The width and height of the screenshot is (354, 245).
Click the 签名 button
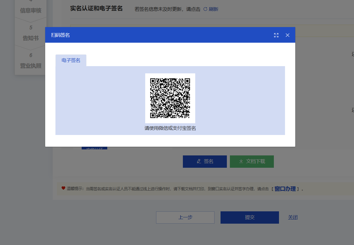tap(205, 161)
